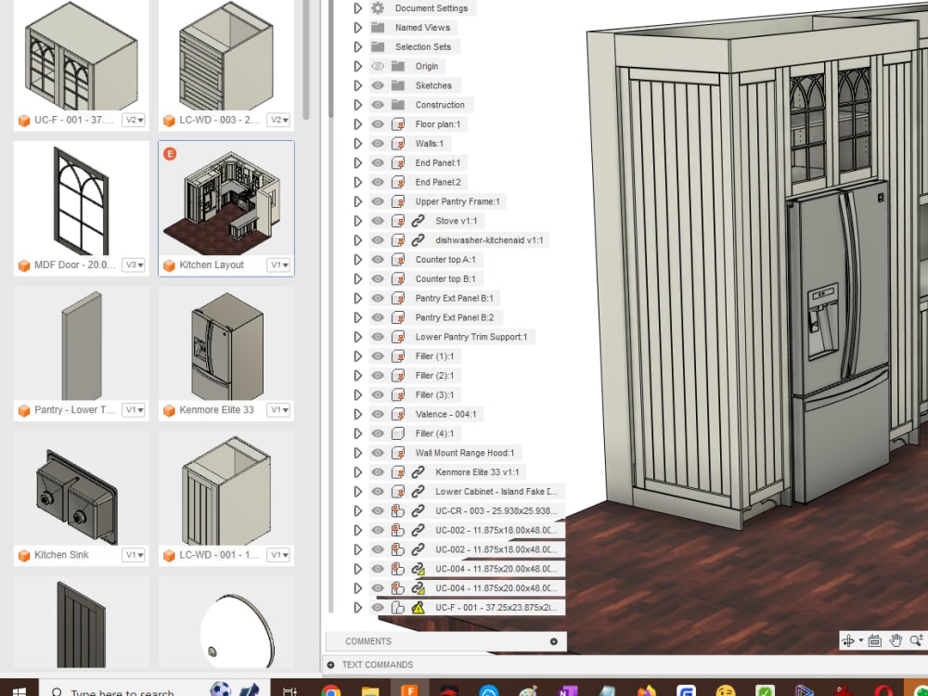Open the Orbit tool dropdown arrow
Image resolution: width=928 pixels, height=696 pixels.
(x=860, y=640)
